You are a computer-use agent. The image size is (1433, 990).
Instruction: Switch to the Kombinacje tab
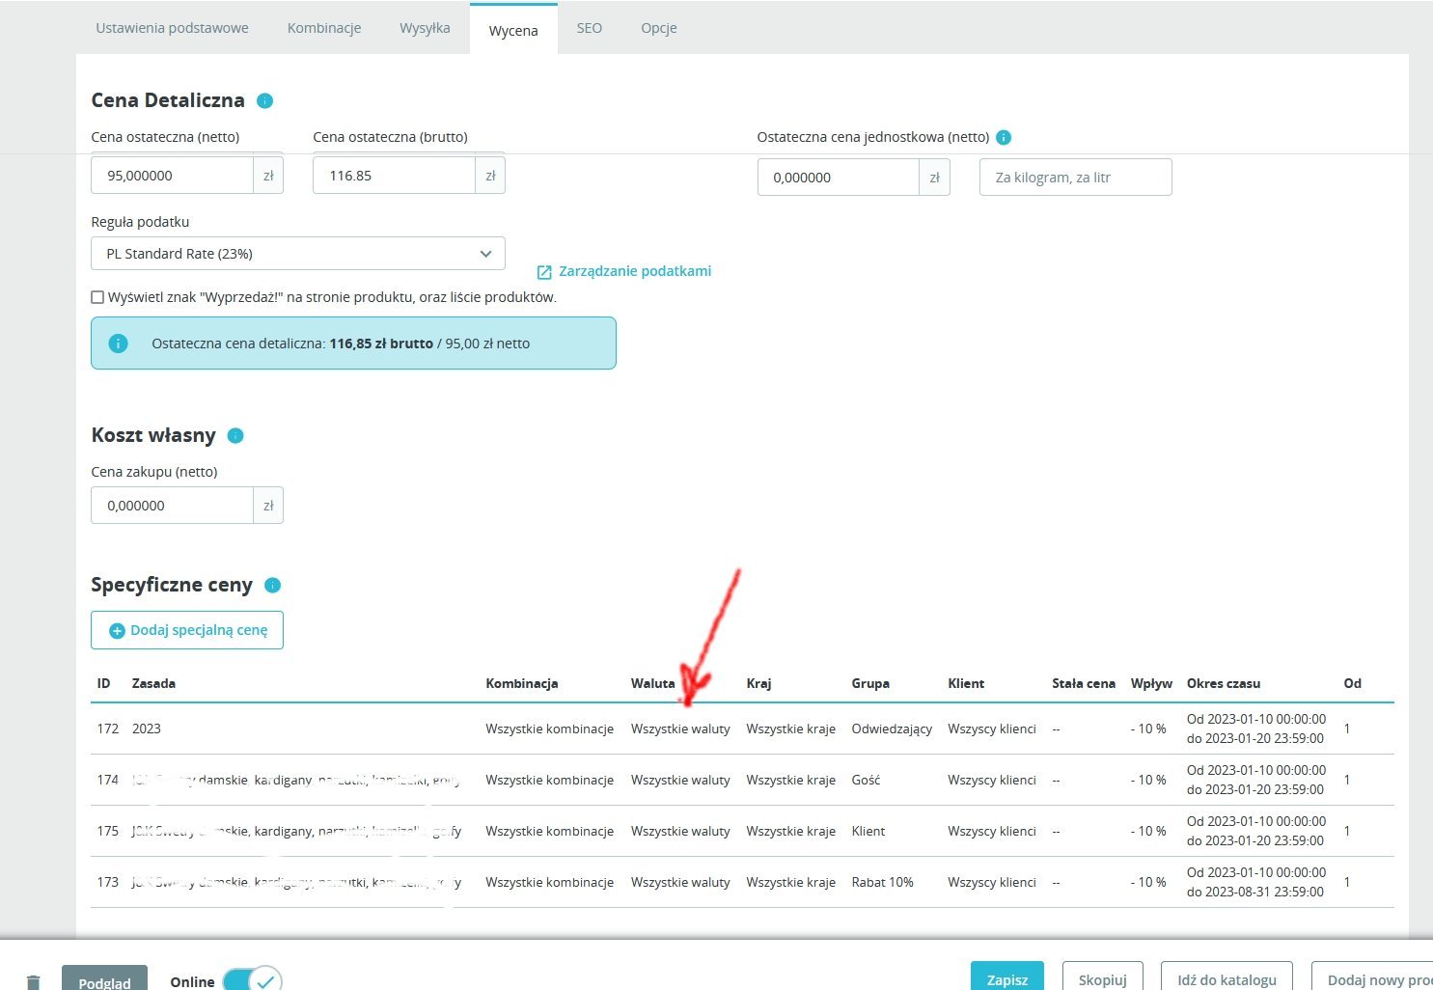pos(324,28)
